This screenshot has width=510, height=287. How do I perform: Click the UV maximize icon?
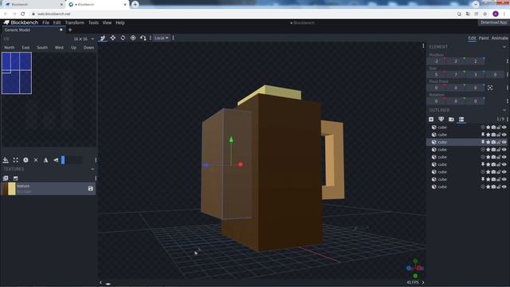click(16, 159)
